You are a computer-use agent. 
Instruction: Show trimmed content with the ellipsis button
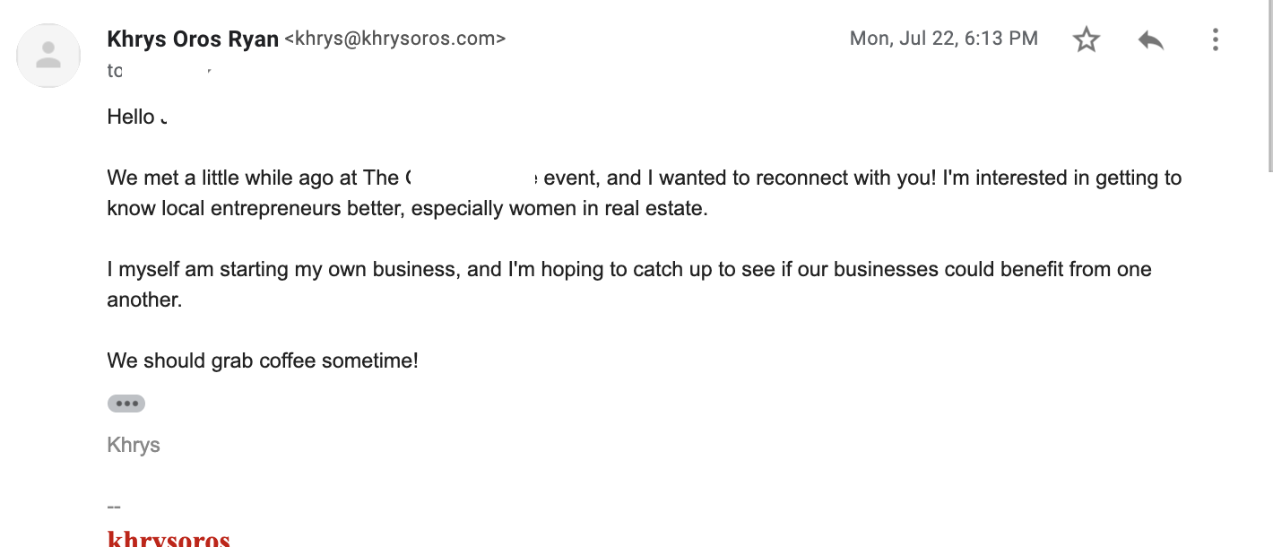pyautogui.click(x=126, y=404)
